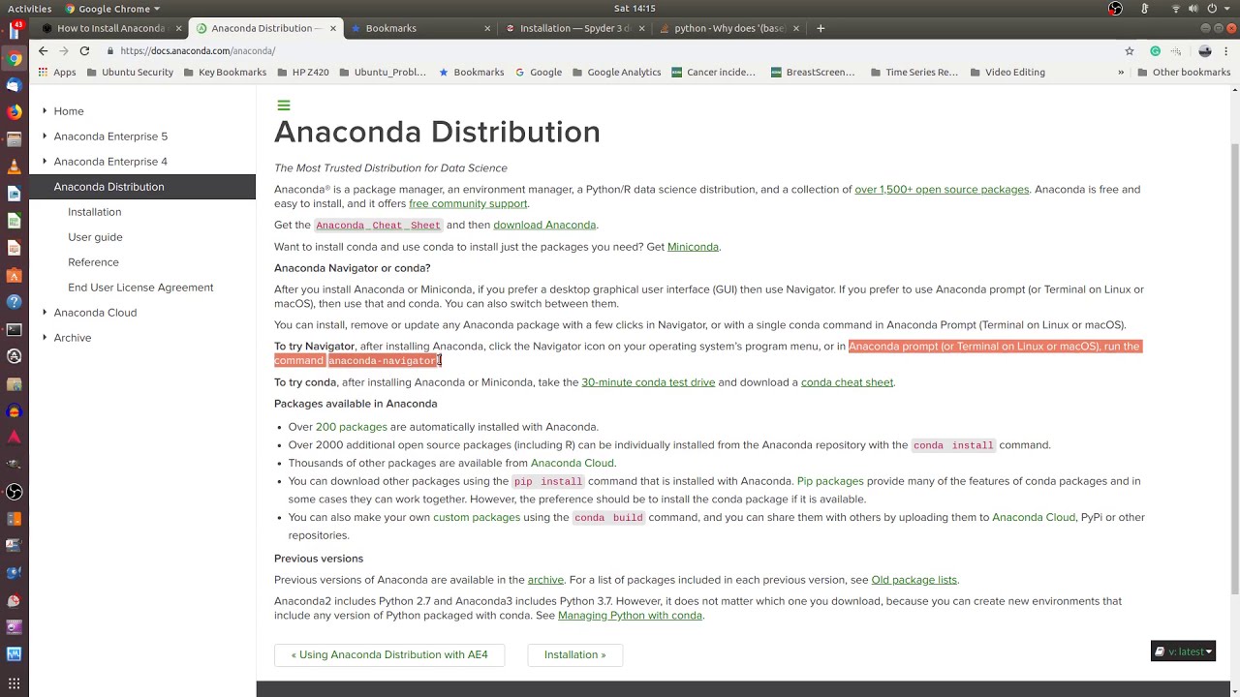Open Installation in the sidebar
This screenshot has height=697, width=1240.
tap(94, 212)
